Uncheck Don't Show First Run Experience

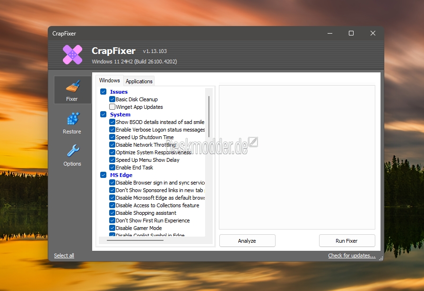(x=112, y=220)
